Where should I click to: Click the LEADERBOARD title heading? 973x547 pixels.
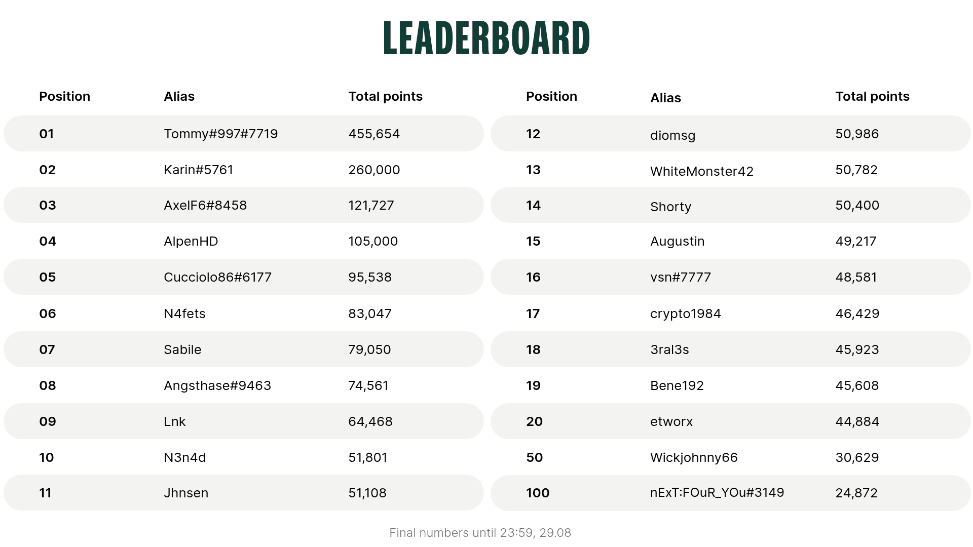tap(486, 38)
